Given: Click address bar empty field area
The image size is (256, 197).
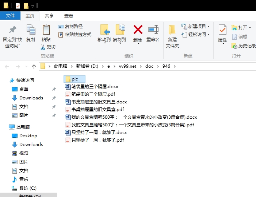Looking at the screenshot, I should click(215, 66).
